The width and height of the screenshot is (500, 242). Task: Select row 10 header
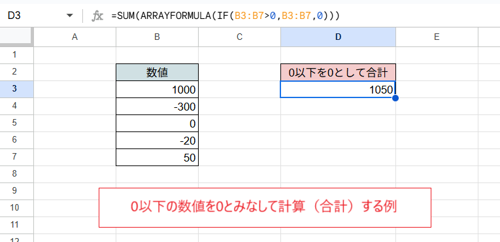16,208
